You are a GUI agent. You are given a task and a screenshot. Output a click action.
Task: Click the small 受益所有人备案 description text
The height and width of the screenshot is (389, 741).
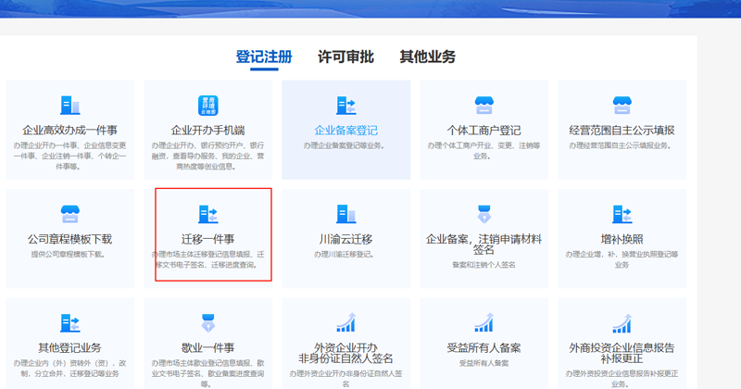click(x=484, y=363)
